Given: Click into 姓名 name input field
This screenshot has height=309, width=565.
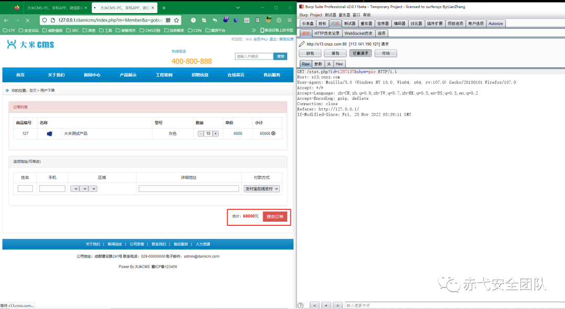Looking at the screenshot, I should [25, 189].
